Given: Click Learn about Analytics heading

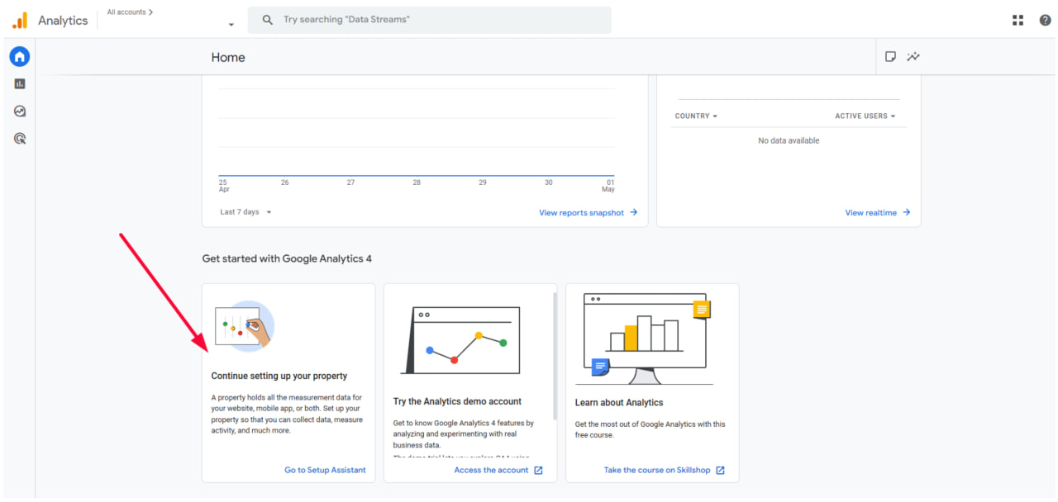Looking at the screenshot, I should 619,403.
